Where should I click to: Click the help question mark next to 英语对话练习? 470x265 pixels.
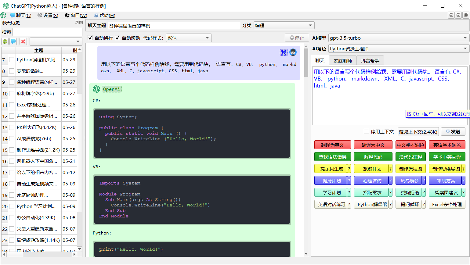349,204
